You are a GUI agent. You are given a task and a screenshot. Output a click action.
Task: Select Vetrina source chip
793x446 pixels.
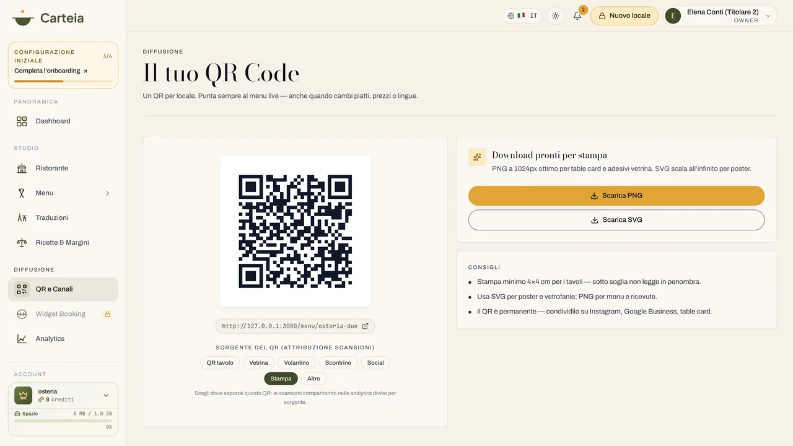pos(259,363)
